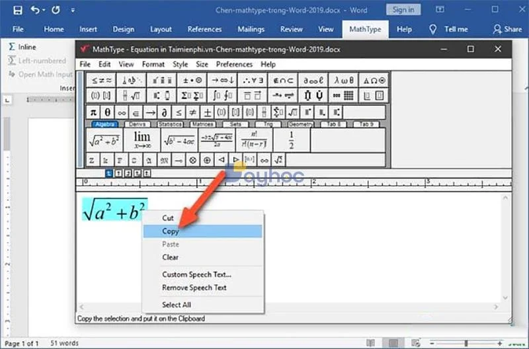The width and height of the screenshot is (529, 349).
Task: Switch to the Geometry palette tab
Action: coord(301,124)
